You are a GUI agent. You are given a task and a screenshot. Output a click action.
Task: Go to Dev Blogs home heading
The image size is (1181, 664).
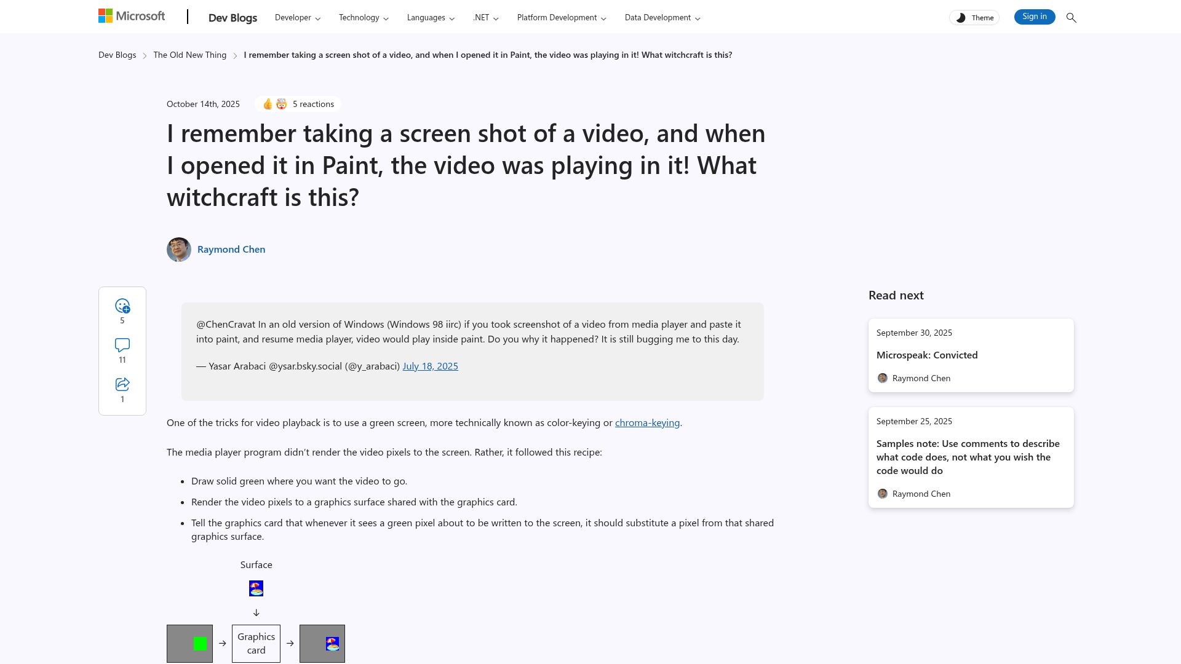coord(233,18)
